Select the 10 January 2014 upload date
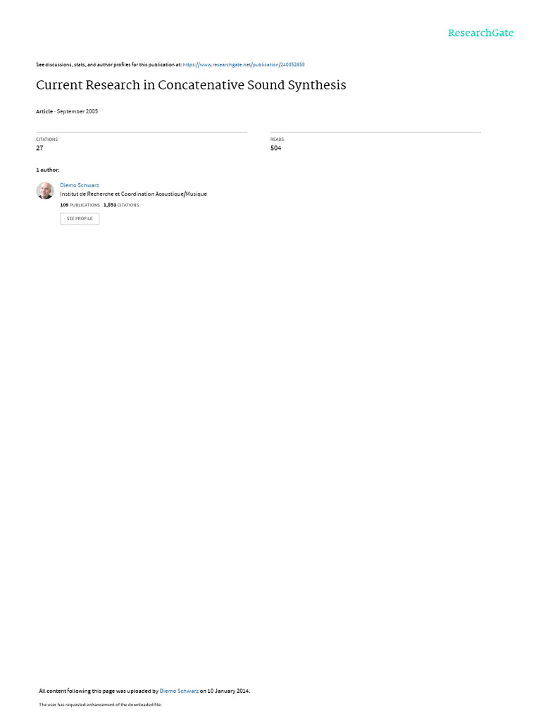541x721 pixels. [228, 691]
